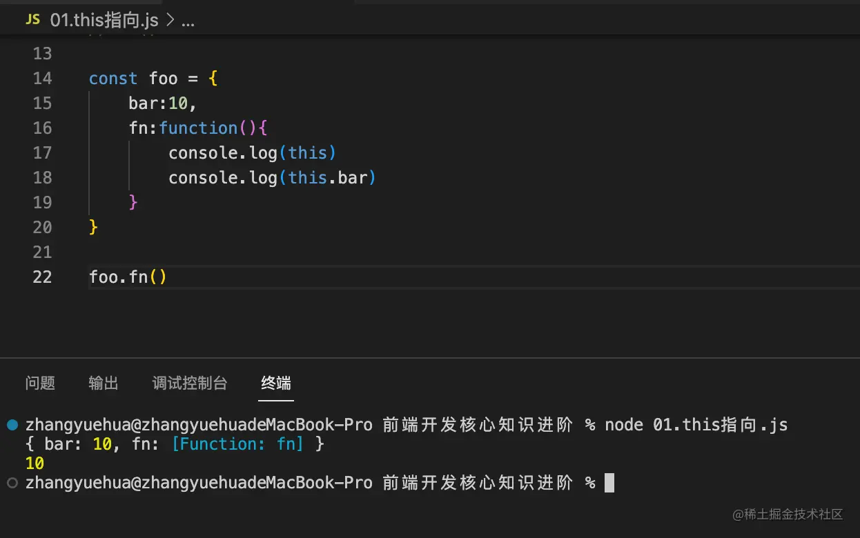Select the 终端 panel tab
Screen dimensions: 860x538
click(x=276, y=383)
